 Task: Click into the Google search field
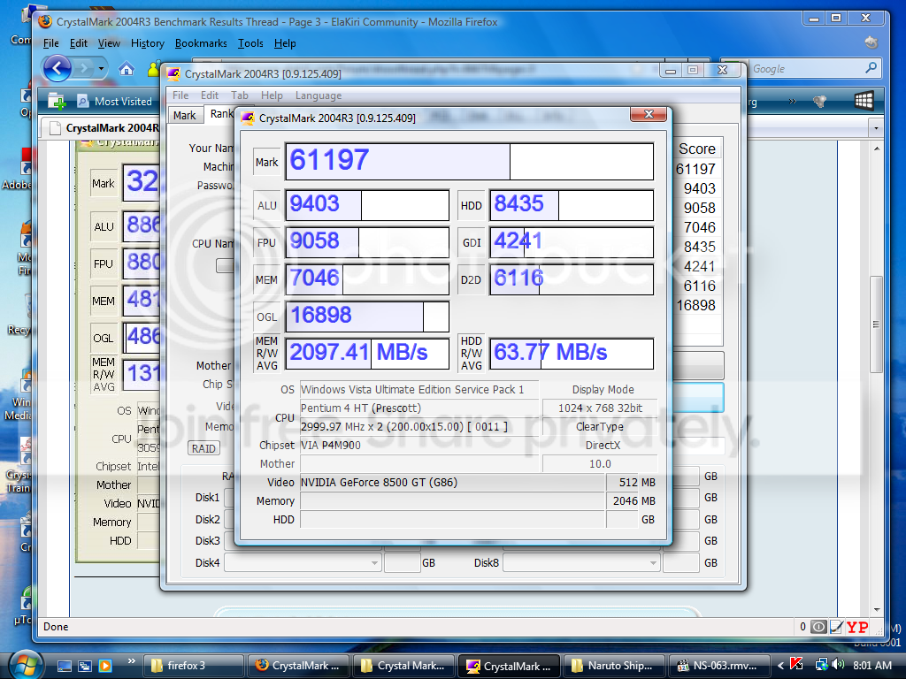tap(806, 69)
